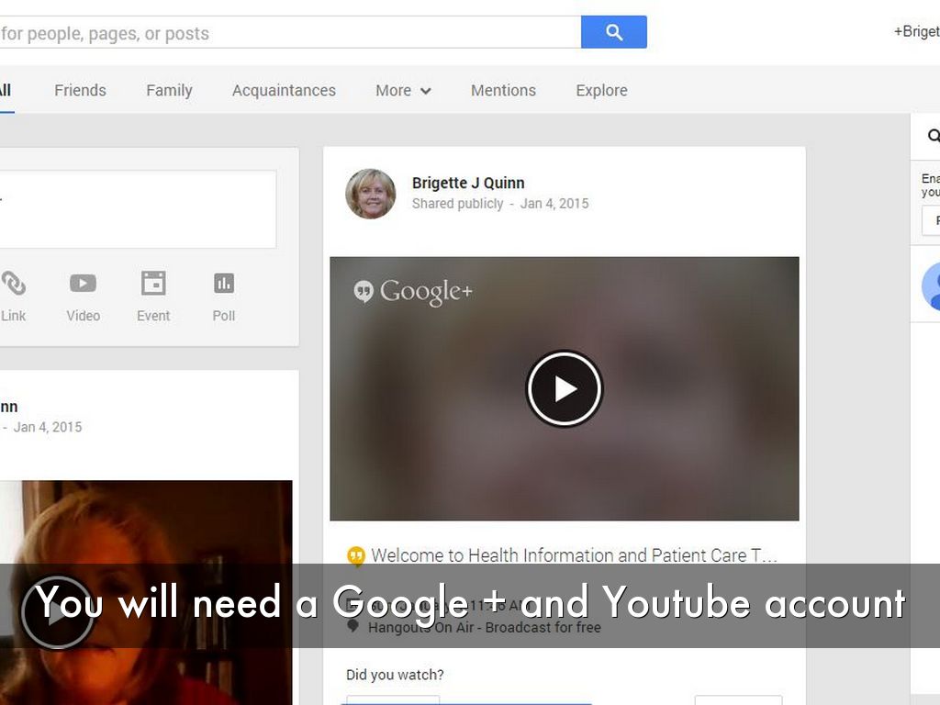Click the Video attachment icon
940x705 pixels.
coord(83,283)
